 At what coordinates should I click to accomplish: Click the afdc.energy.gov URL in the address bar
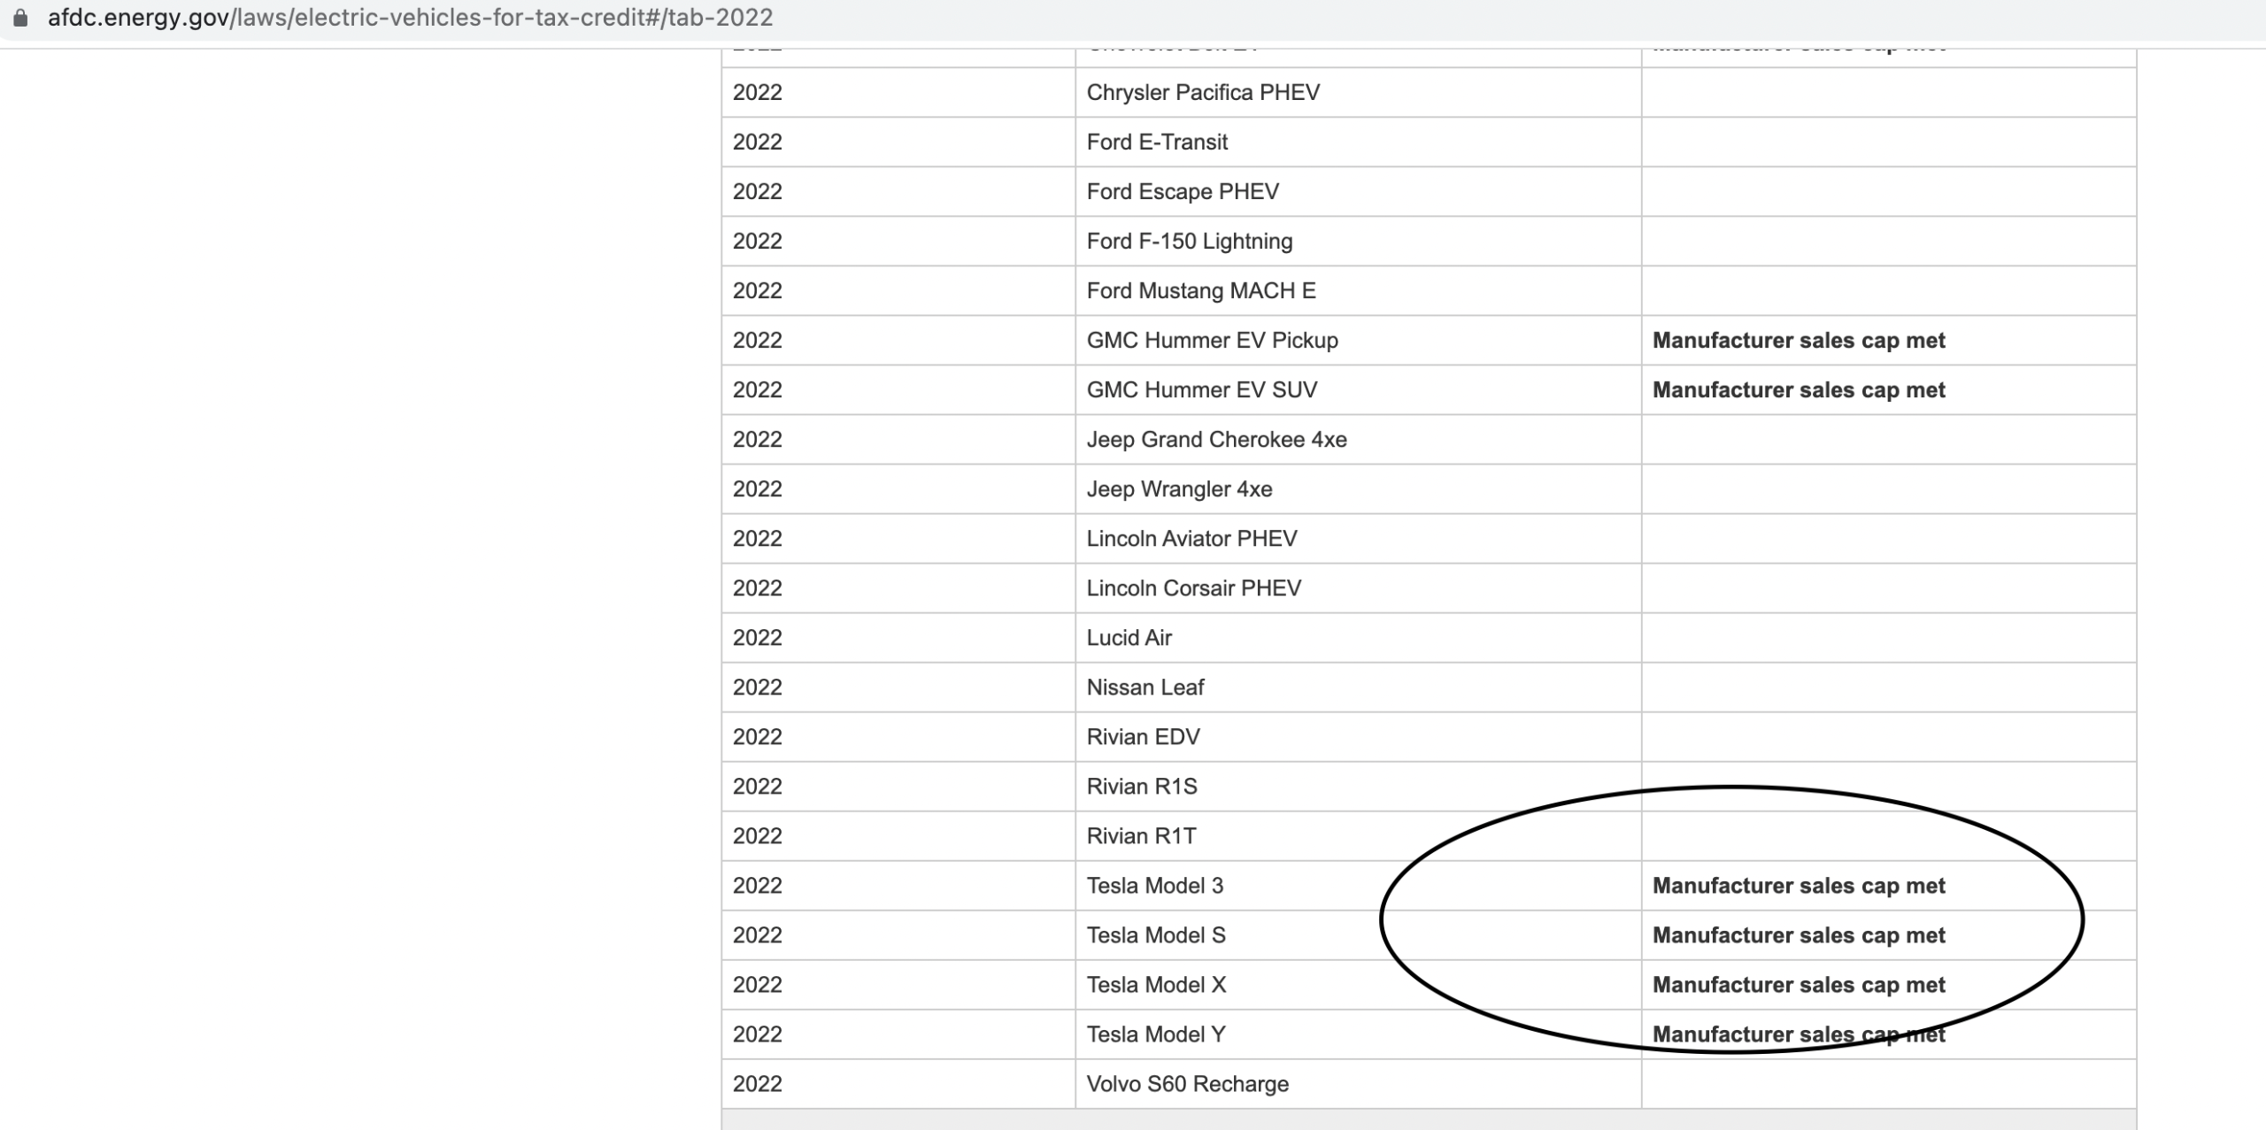[x=410, y=18]
